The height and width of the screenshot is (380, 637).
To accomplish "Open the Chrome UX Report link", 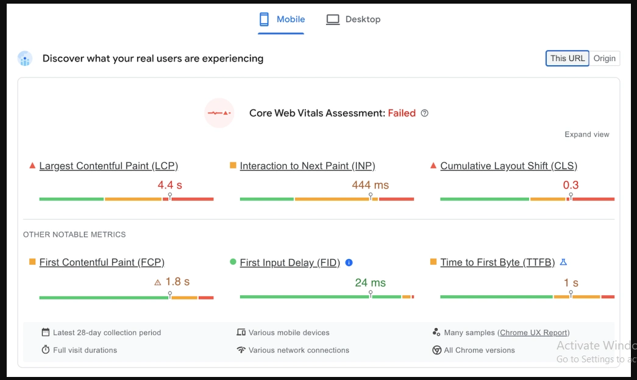I will (534, 332).
